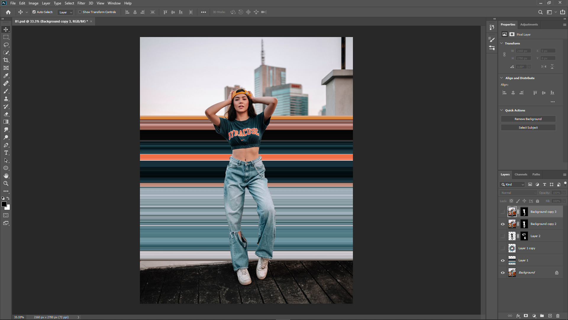
Task: Click the Home icon in options bar
Action: click(8, 12)
